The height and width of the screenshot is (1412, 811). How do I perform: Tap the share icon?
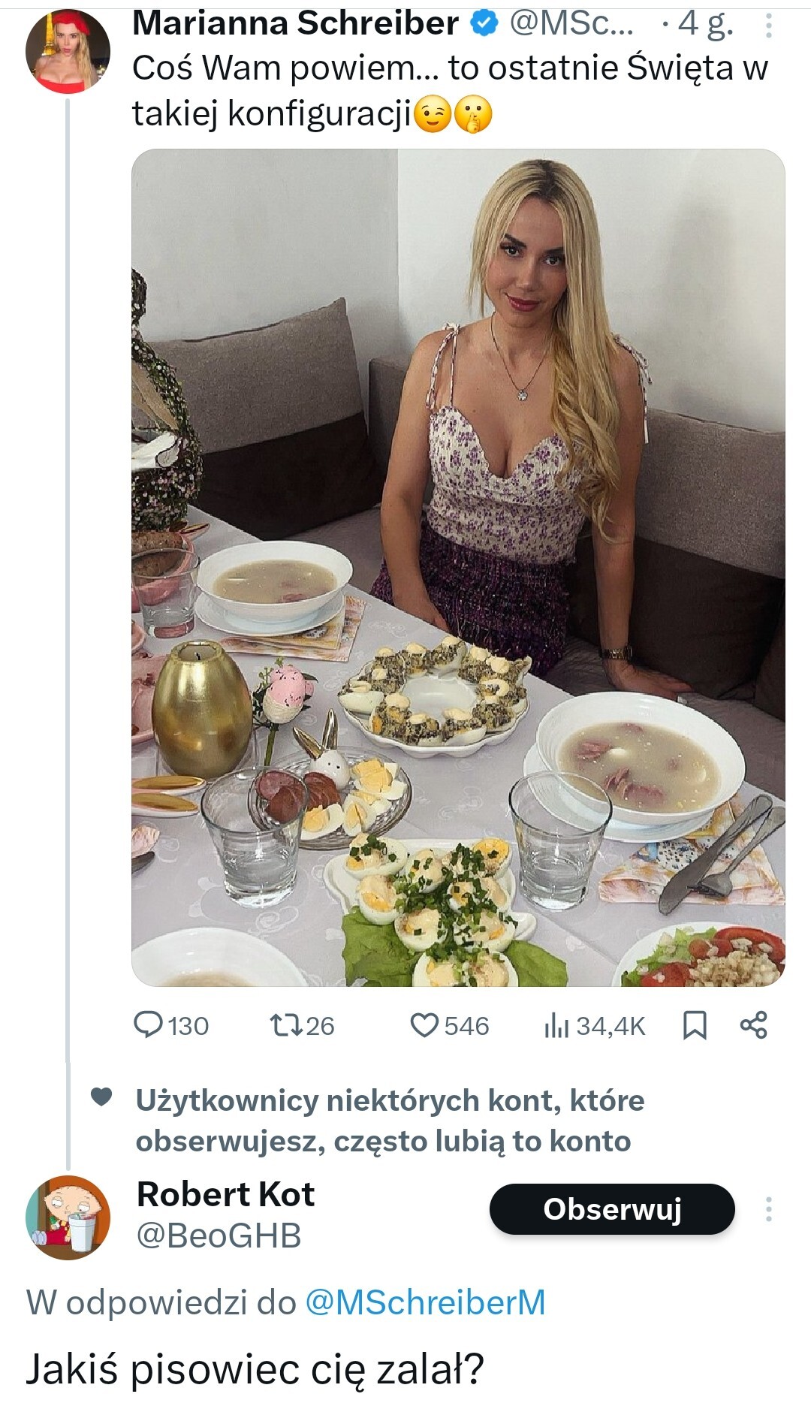[754, 1025]
